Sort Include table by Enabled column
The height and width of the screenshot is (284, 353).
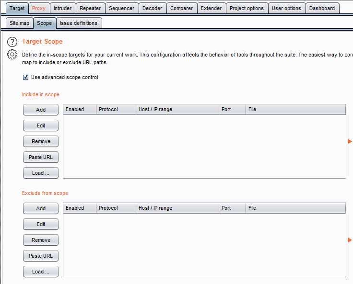point(80,110)
